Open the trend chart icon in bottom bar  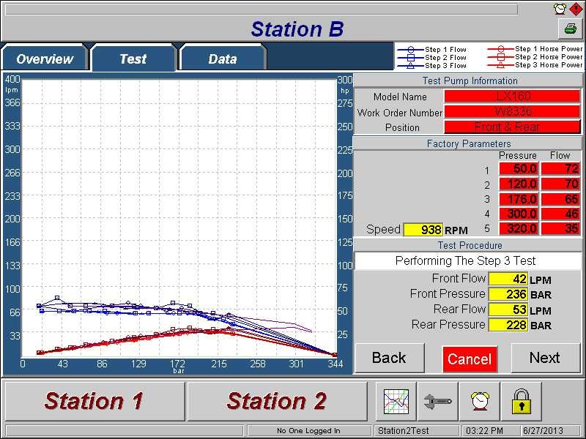(x=396, y=401)
